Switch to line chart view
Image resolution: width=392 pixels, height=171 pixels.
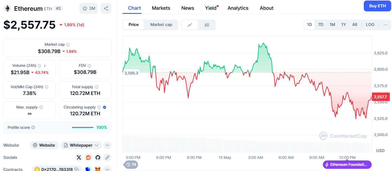point(190,25)
